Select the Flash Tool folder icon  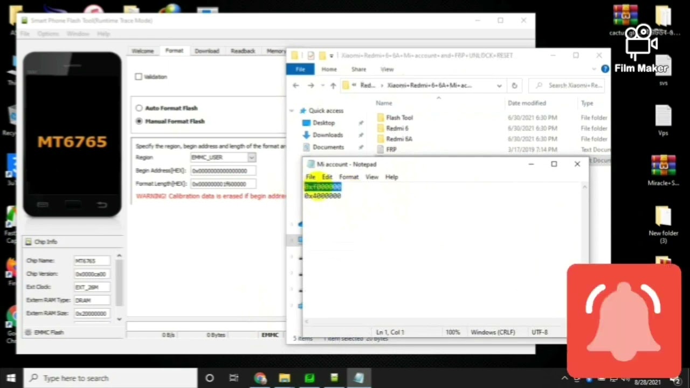(381, 117)
